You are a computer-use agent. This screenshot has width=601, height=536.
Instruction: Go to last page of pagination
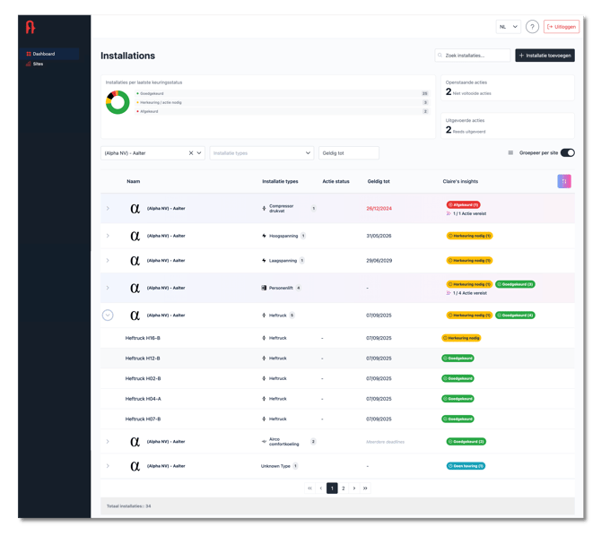(x=365, y=488)
